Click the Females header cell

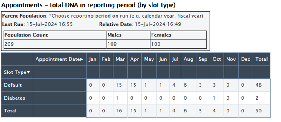(x=178, y=35)
